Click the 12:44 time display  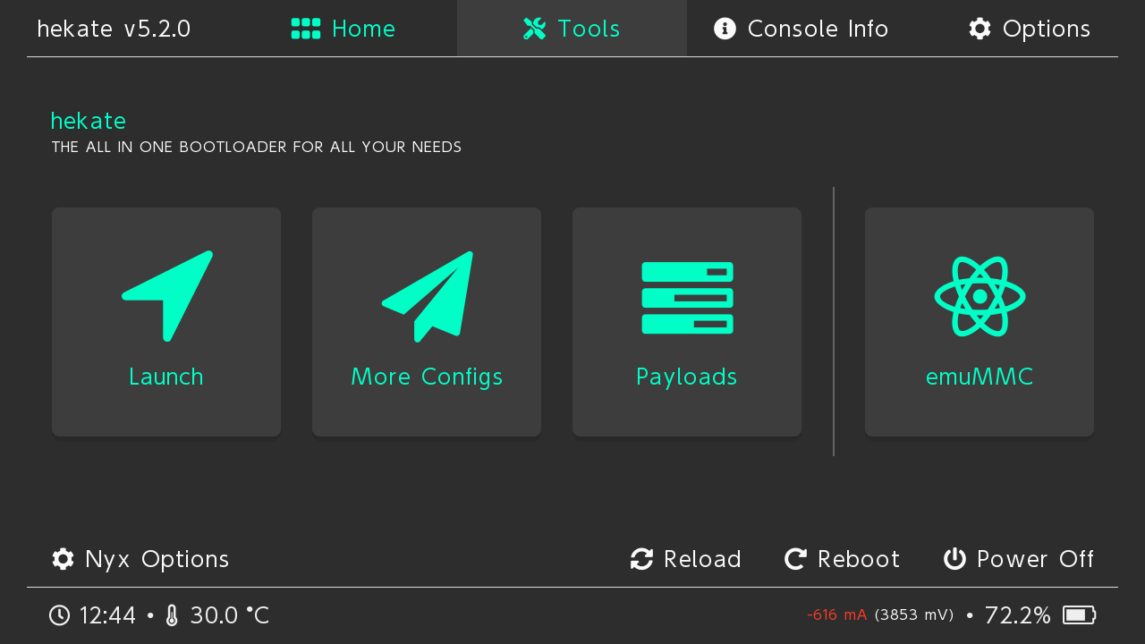click(107, 615)
